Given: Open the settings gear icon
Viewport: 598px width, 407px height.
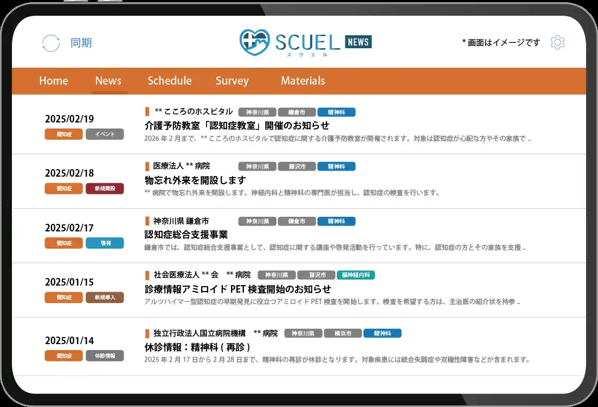Looking at the screenshot, I should [557, 42].
